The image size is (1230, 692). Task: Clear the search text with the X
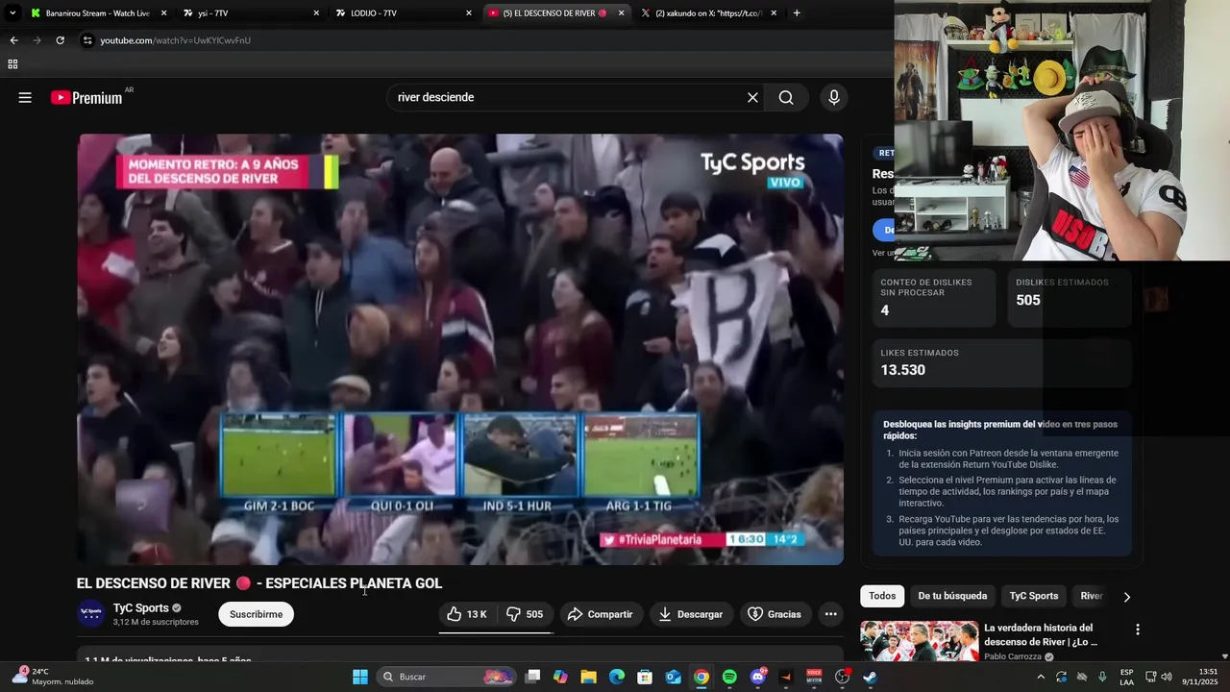pos(752,97)
